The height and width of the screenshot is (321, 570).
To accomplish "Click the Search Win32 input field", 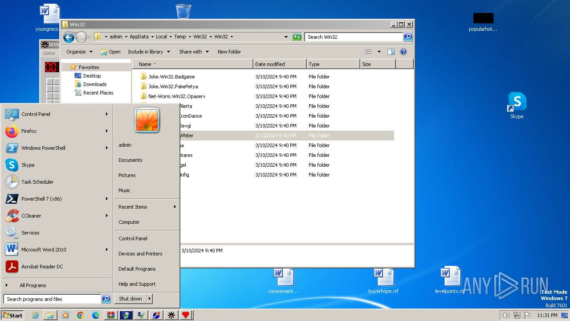I will [354, 37].
